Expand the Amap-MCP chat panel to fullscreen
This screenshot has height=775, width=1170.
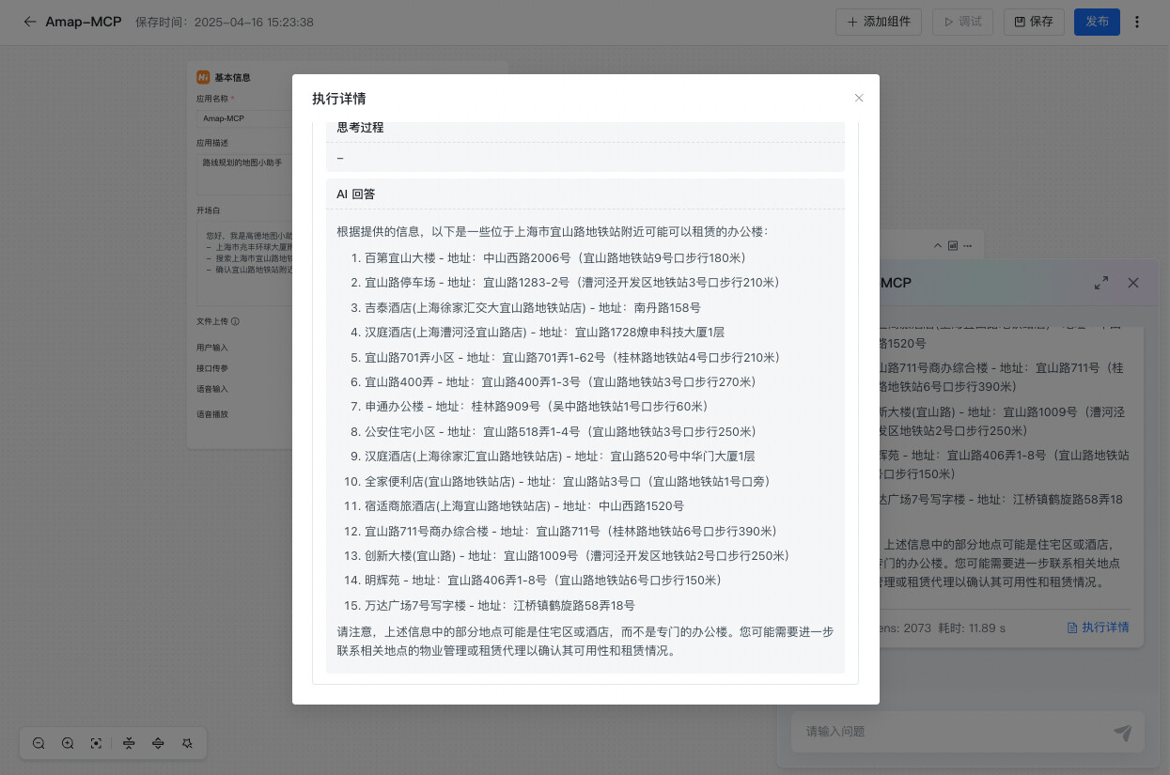pyautogui.click(x=1101, y=282)
